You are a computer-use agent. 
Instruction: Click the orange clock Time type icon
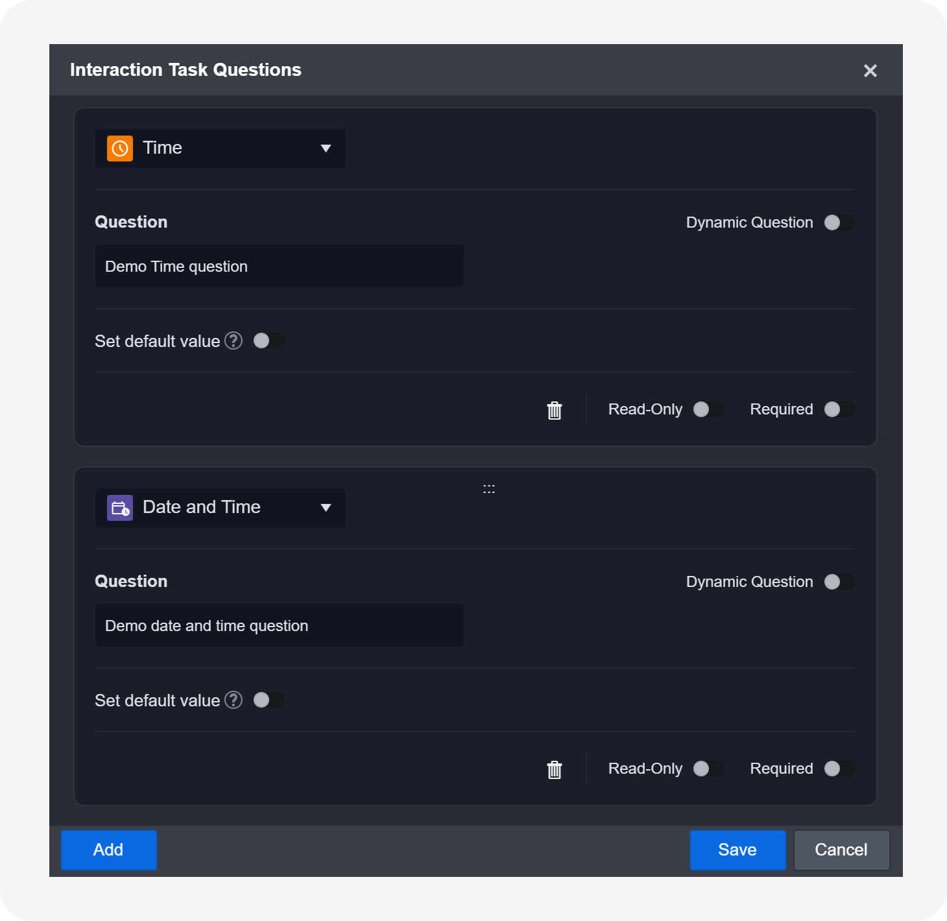click(120, 149)
